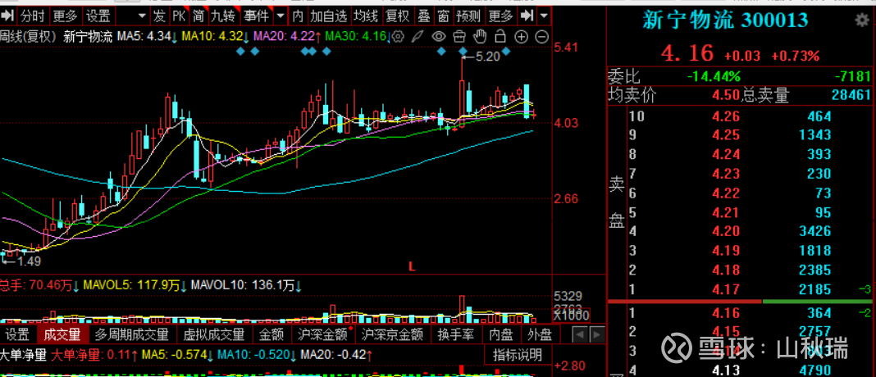Image resolution: width=876 pixels, height=377 pixels.
Task: Click 委比 value -14.44%
Action: coord(713,76)
